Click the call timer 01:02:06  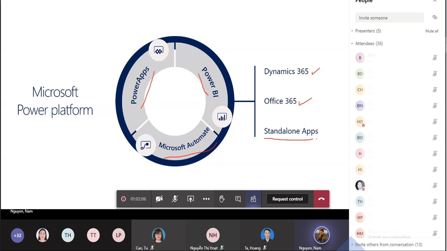138,199
